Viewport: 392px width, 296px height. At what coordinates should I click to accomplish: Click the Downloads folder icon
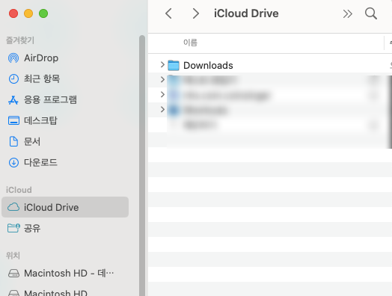tap(174, 65)
